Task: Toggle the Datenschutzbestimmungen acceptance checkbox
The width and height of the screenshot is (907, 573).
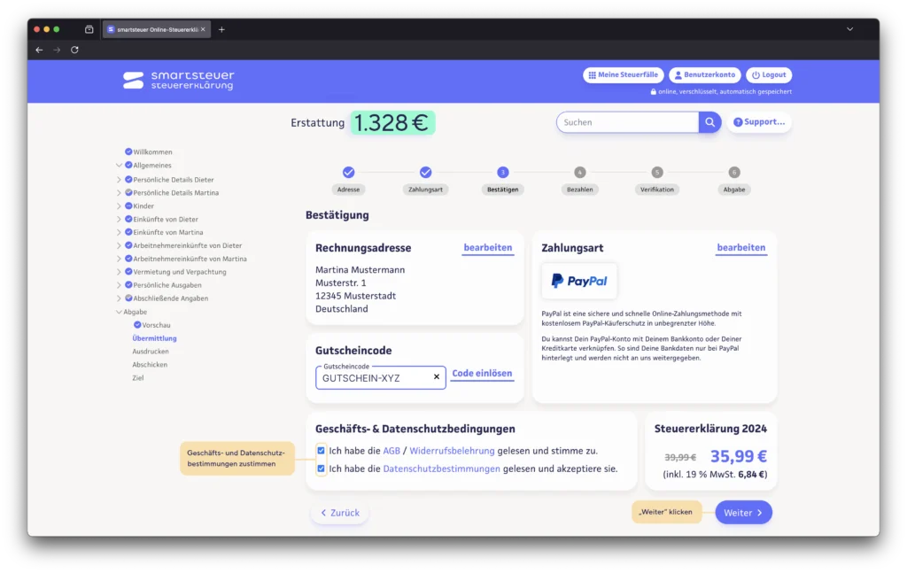Action: pos(321,468)
